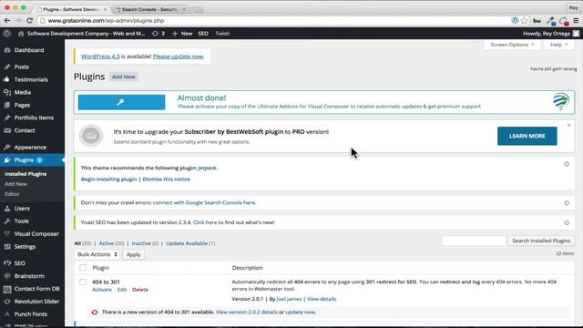Tick the 404 to 301 plugin checkbox
This screenshot has height=328, width=583.
pos(83,282)
